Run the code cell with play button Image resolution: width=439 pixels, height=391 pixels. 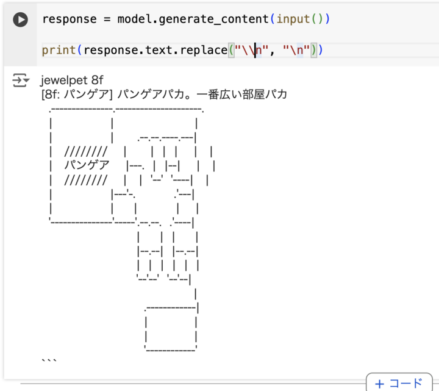click(21, 20)
